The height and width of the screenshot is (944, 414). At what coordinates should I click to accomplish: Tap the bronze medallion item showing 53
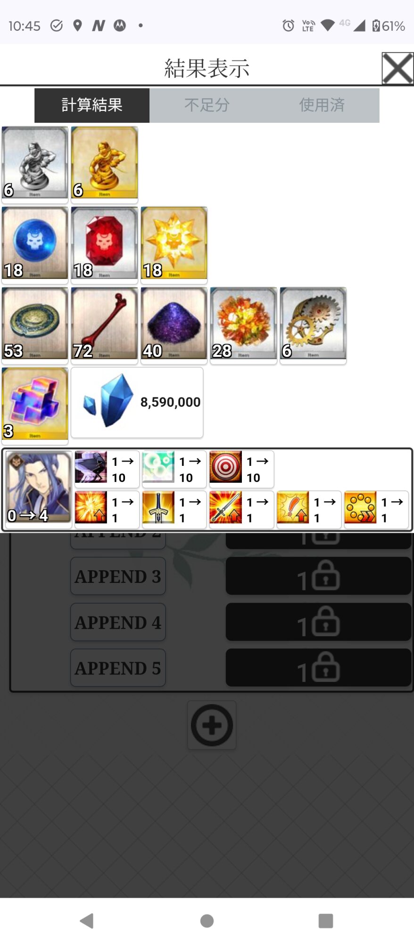tap(35, 324)
